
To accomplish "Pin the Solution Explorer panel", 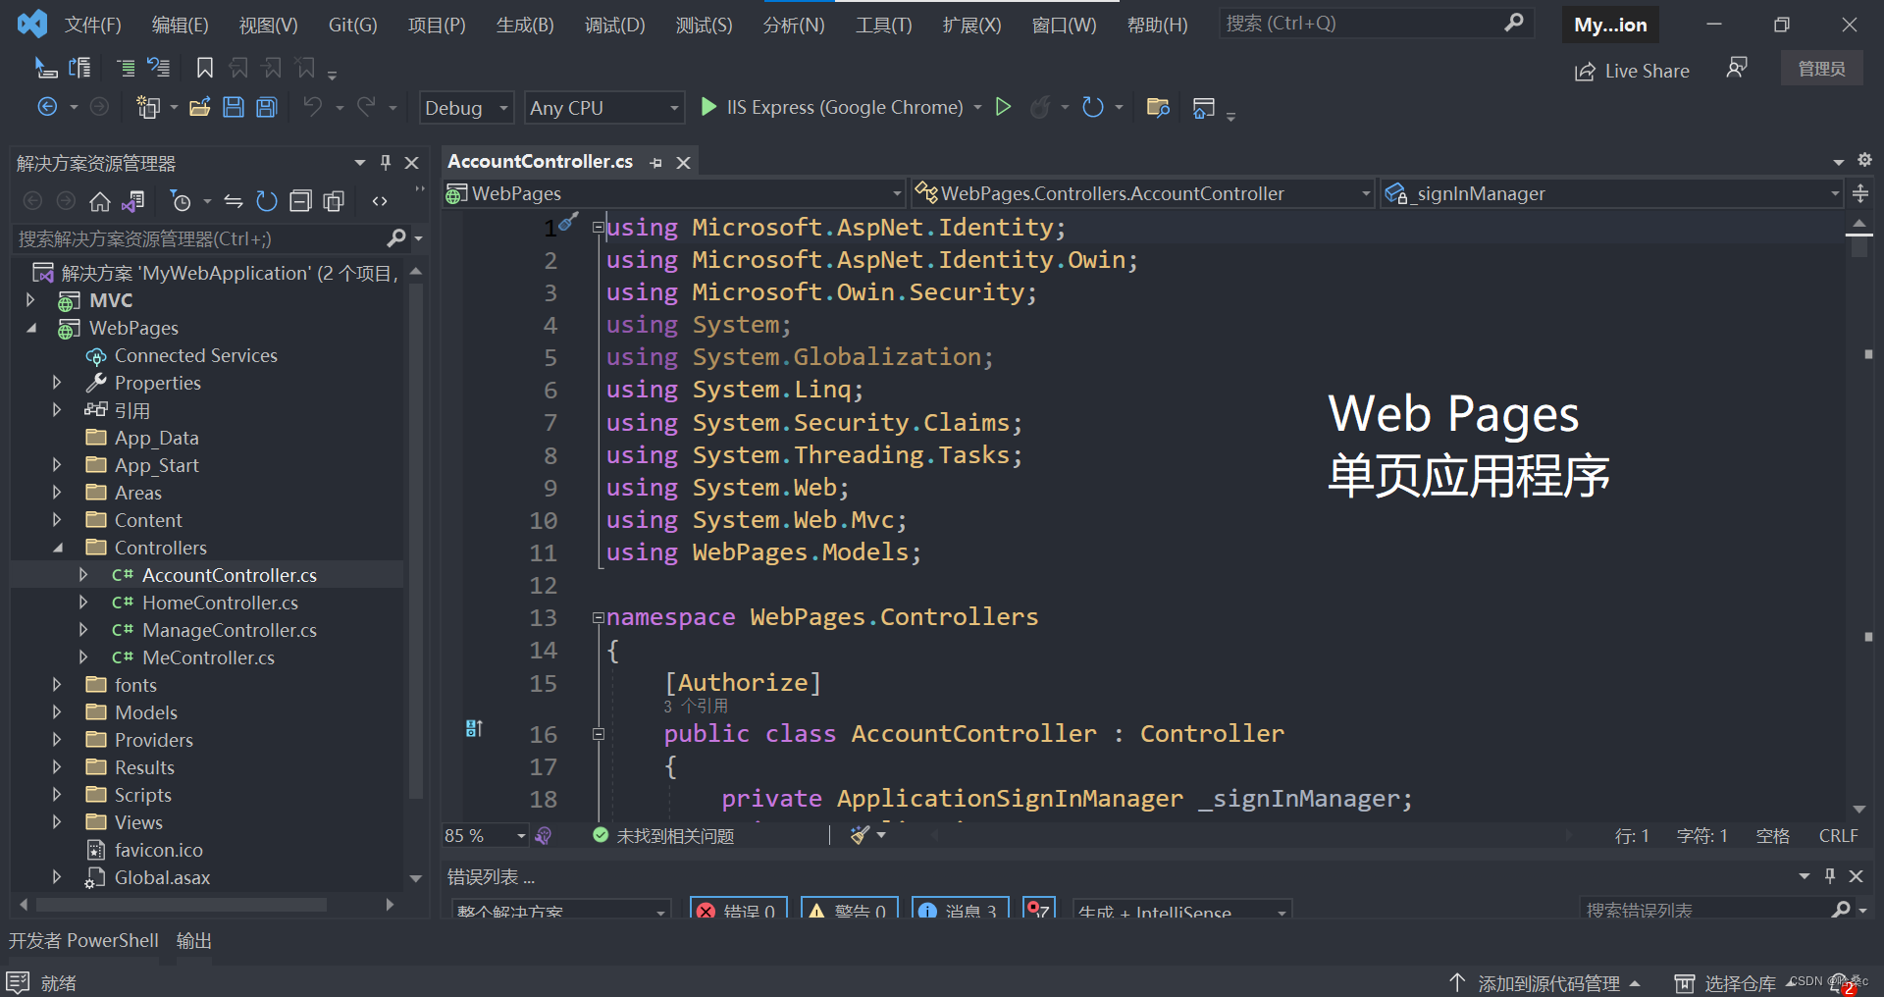I will pos(386,162).
